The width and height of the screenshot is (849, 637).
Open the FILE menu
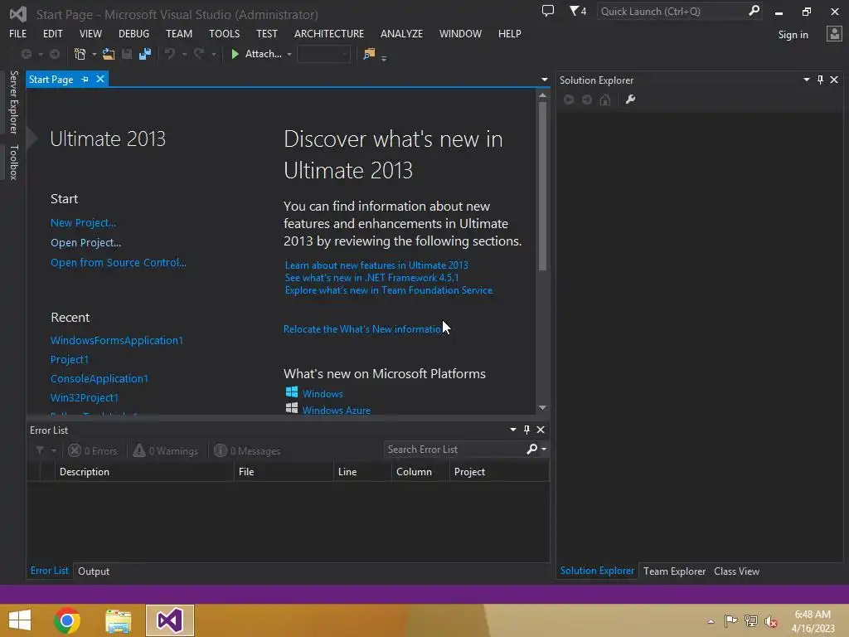tap(18, 33)
